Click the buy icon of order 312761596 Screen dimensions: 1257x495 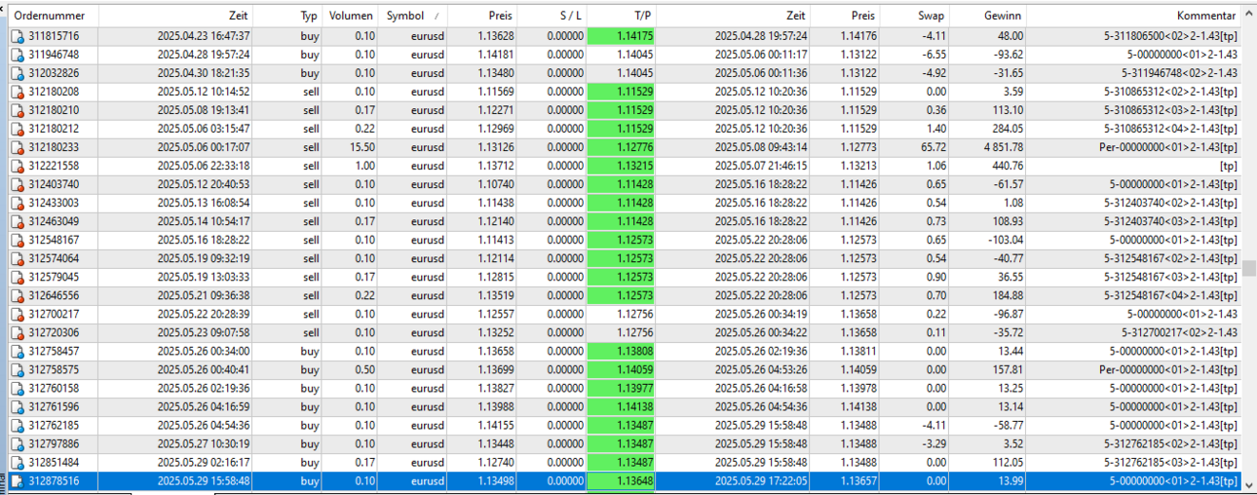pos(18,407)
